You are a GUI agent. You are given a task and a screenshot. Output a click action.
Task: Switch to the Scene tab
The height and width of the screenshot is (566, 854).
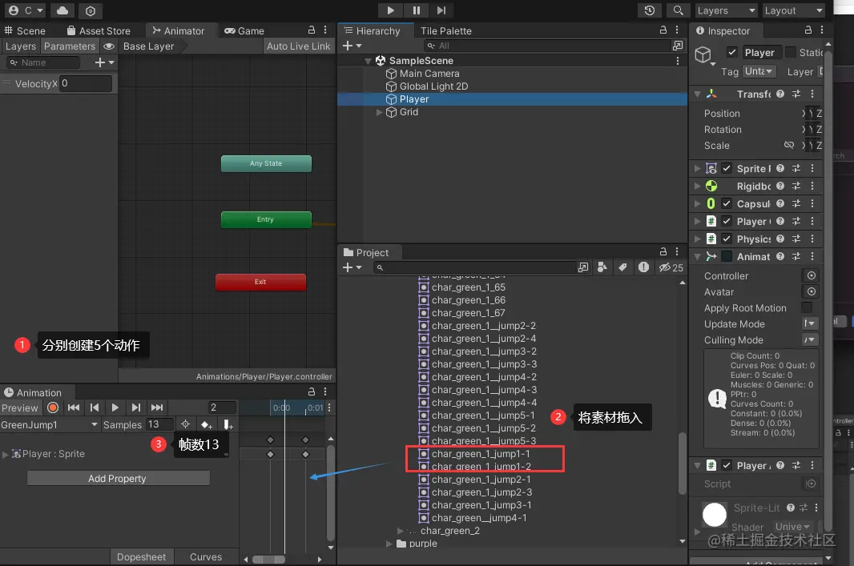point(25,31)
